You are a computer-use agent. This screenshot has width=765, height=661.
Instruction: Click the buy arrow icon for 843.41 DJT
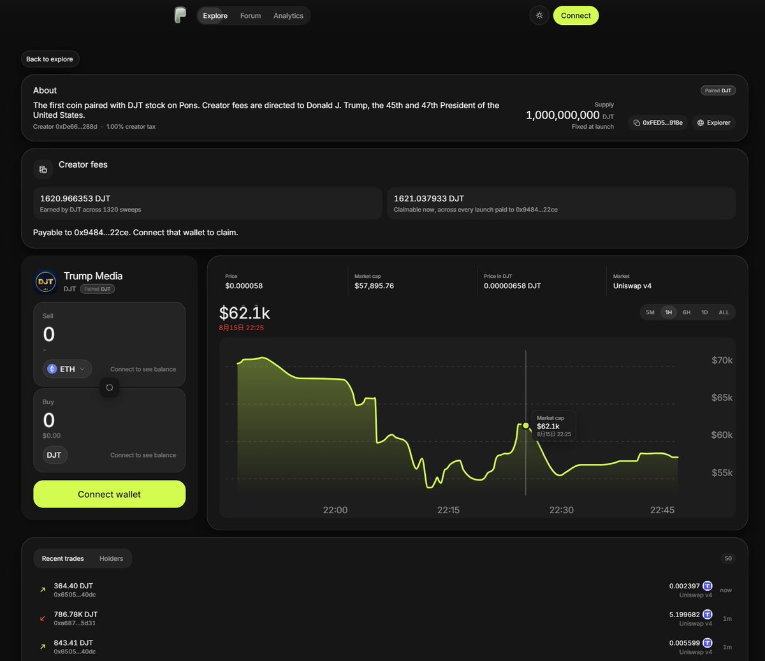point(43,646)
